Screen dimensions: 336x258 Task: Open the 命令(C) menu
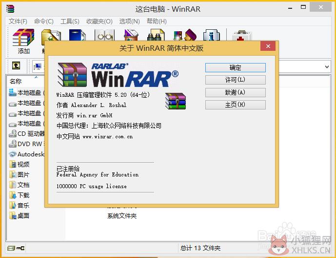(x=44, y=21)
